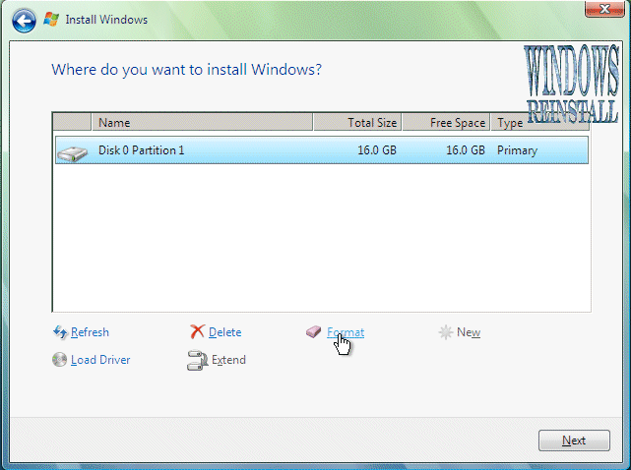Click the blue back arrow button
The width and height of the screenshot is (631, 470).
[x=25, y=19]
